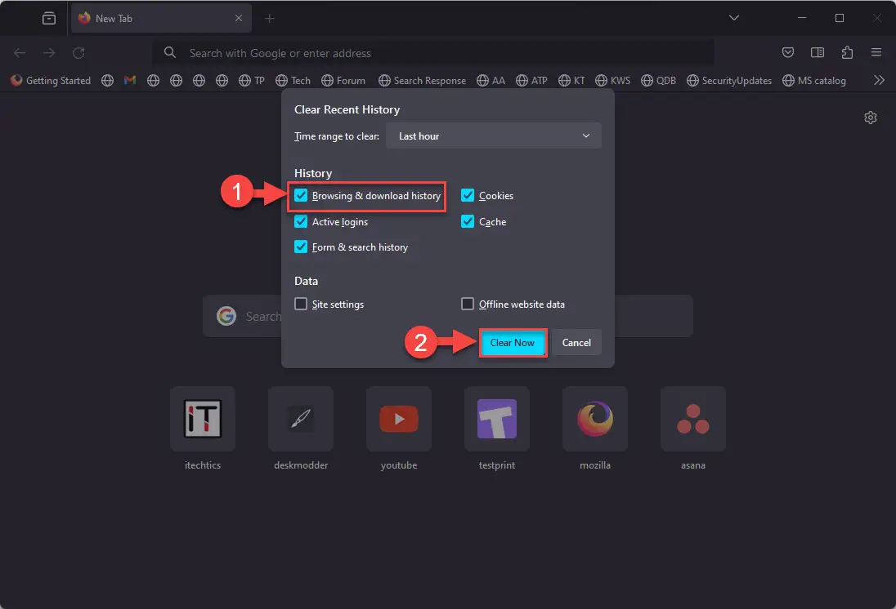Enable the Site settings checkbox

point(301,304)
